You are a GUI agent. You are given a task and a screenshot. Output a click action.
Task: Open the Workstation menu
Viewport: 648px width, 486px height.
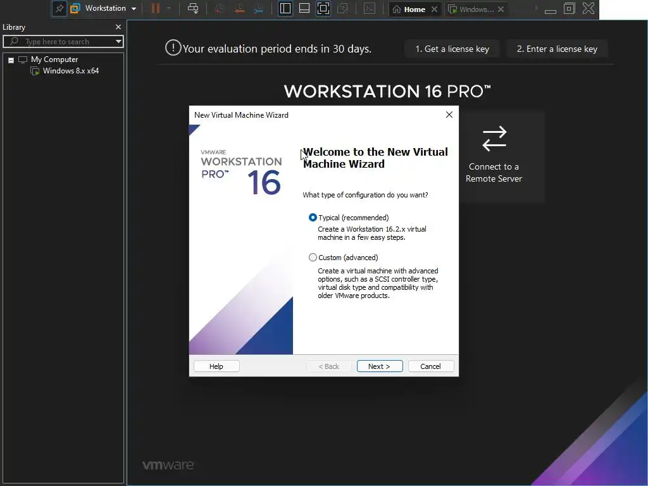click(110, 8)
